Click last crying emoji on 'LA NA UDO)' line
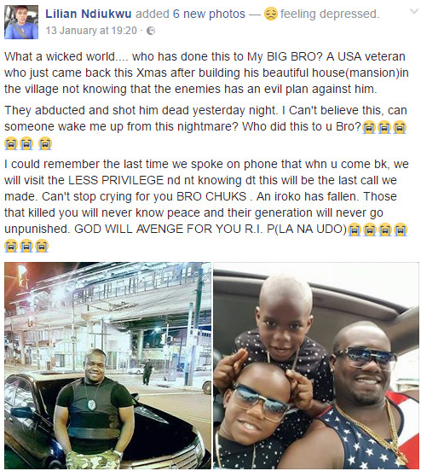This screenshot has width=421, height=471. (400, 230)
